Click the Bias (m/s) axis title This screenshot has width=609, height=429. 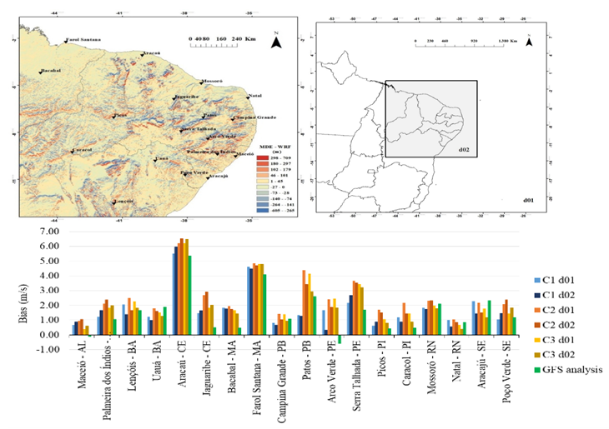click(23, 304)
